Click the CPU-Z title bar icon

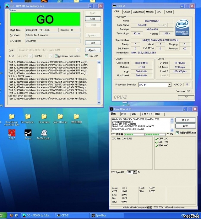[114, 6]
